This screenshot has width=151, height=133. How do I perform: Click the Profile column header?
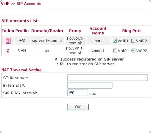[22, 31]
